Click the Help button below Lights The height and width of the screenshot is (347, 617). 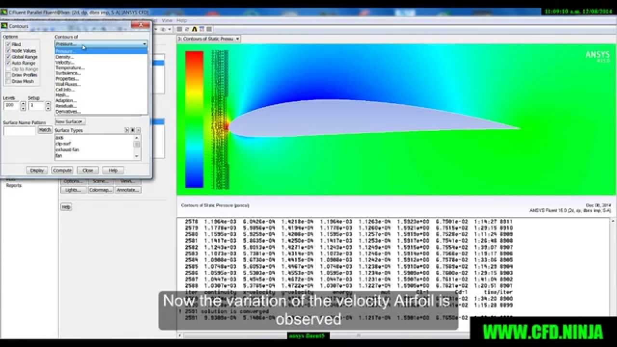coord(66,207)
